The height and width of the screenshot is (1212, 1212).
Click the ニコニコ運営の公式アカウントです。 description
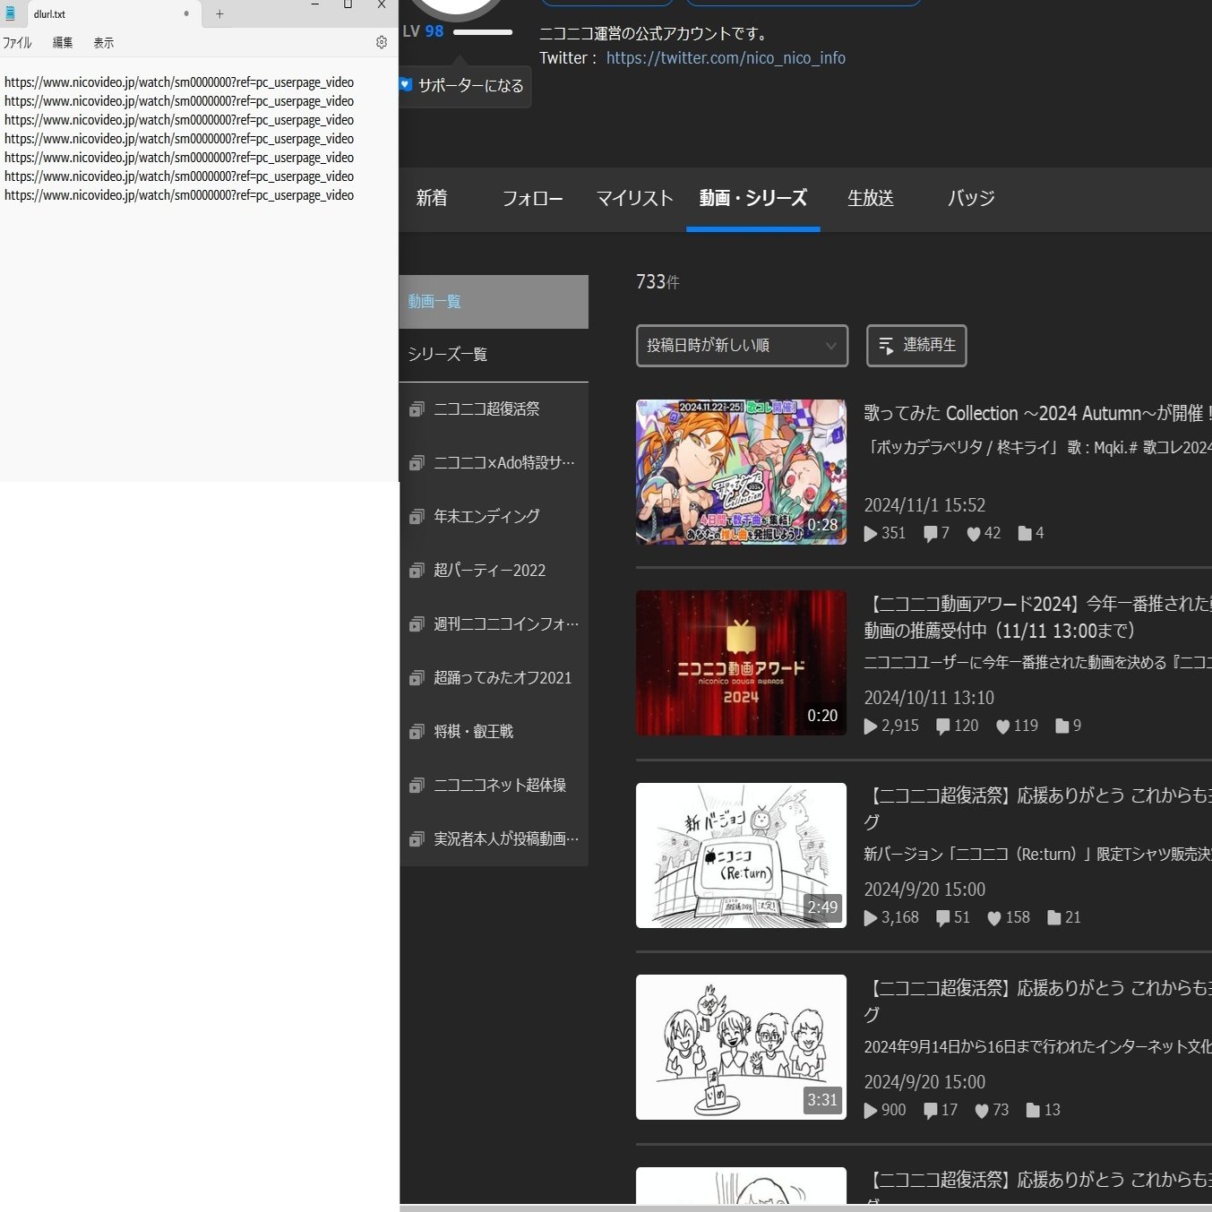[x=655, y=34]
